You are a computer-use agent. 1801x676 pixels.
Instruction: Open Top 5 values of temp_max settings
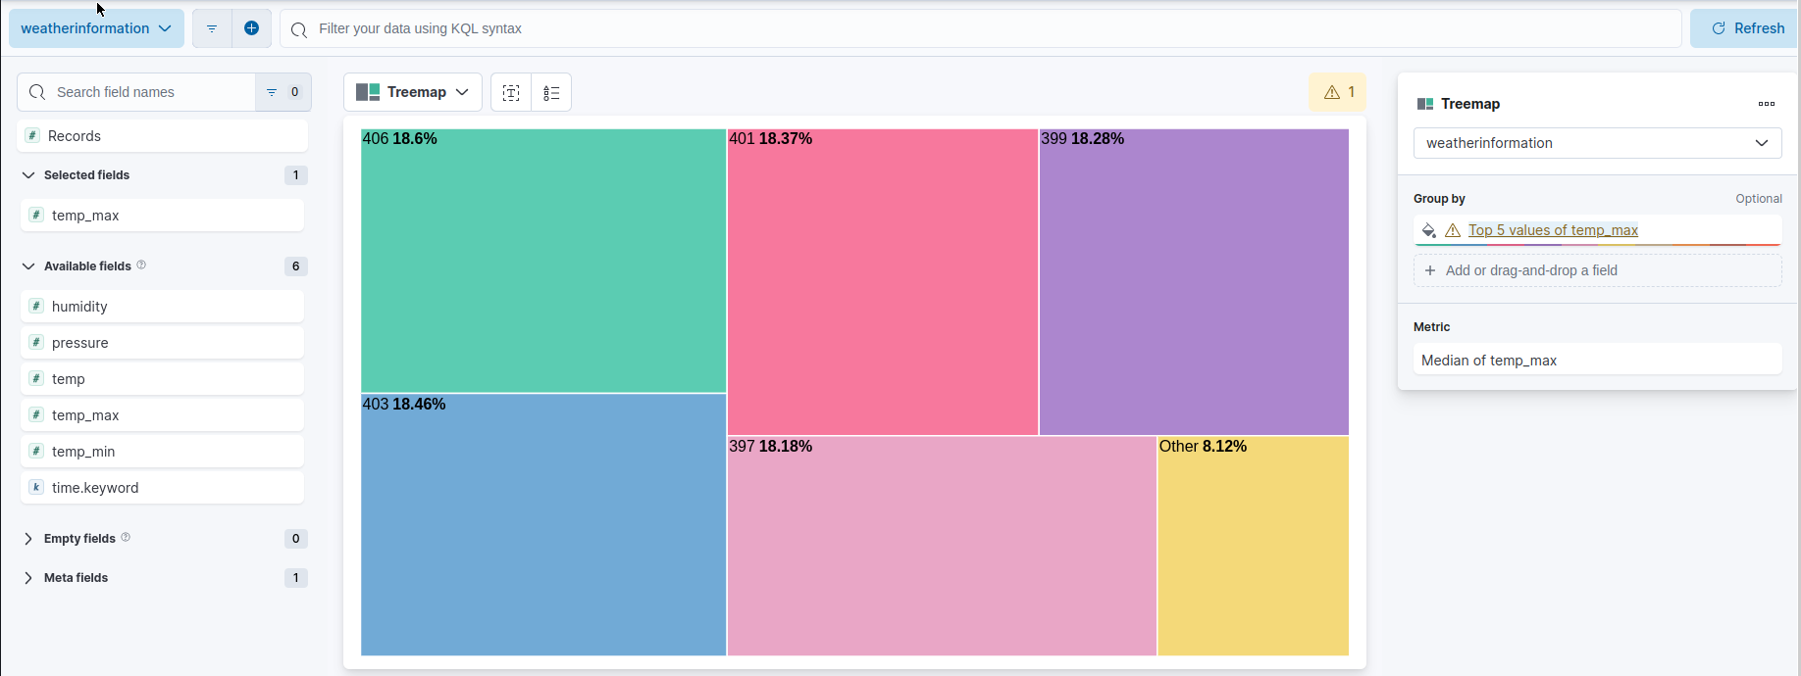[1553, 230]
